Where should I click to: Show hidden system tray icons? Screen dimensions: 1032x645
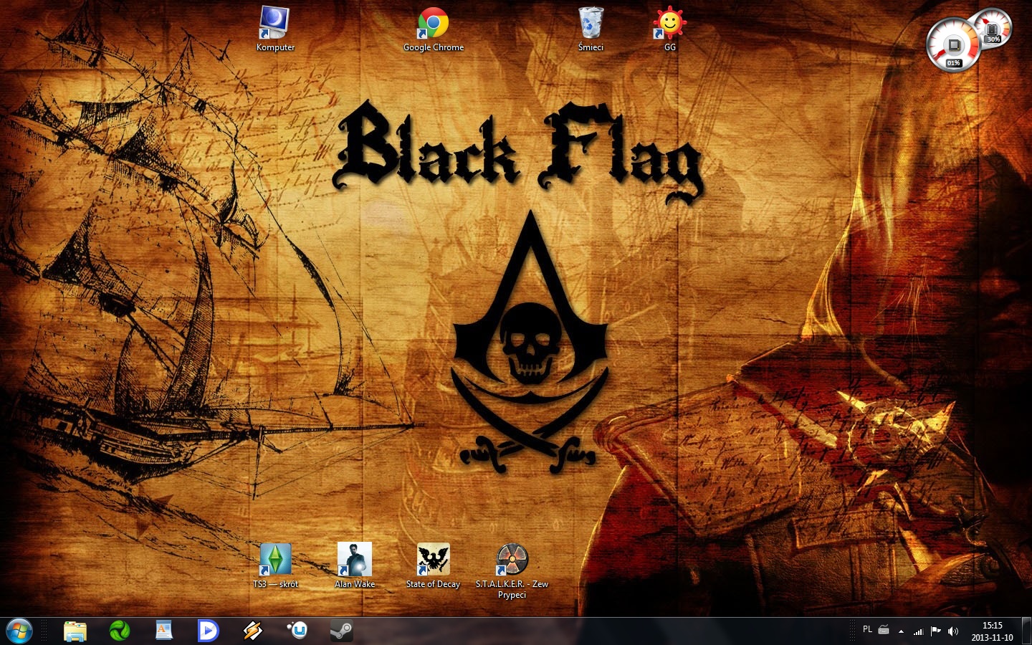tap(901, 631)
